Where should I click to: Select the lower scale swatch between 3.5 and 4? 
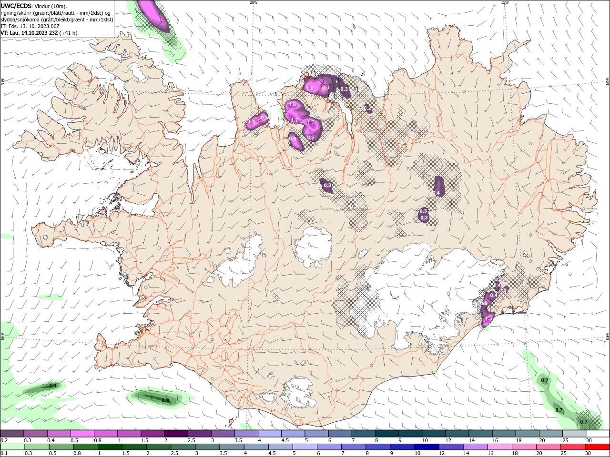tap(232, 447)
